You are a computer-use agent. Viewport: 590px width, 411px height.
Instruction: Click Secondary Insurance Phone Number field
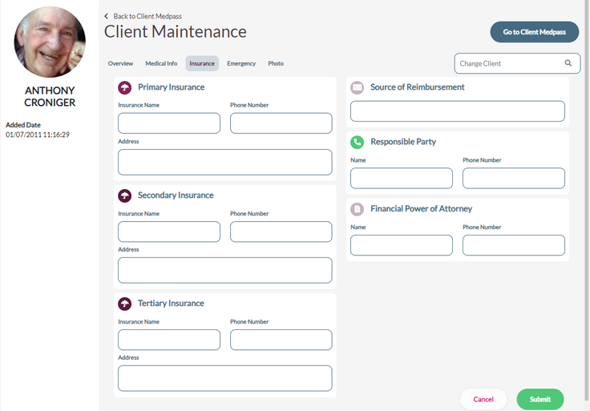(x=281, y=232)
